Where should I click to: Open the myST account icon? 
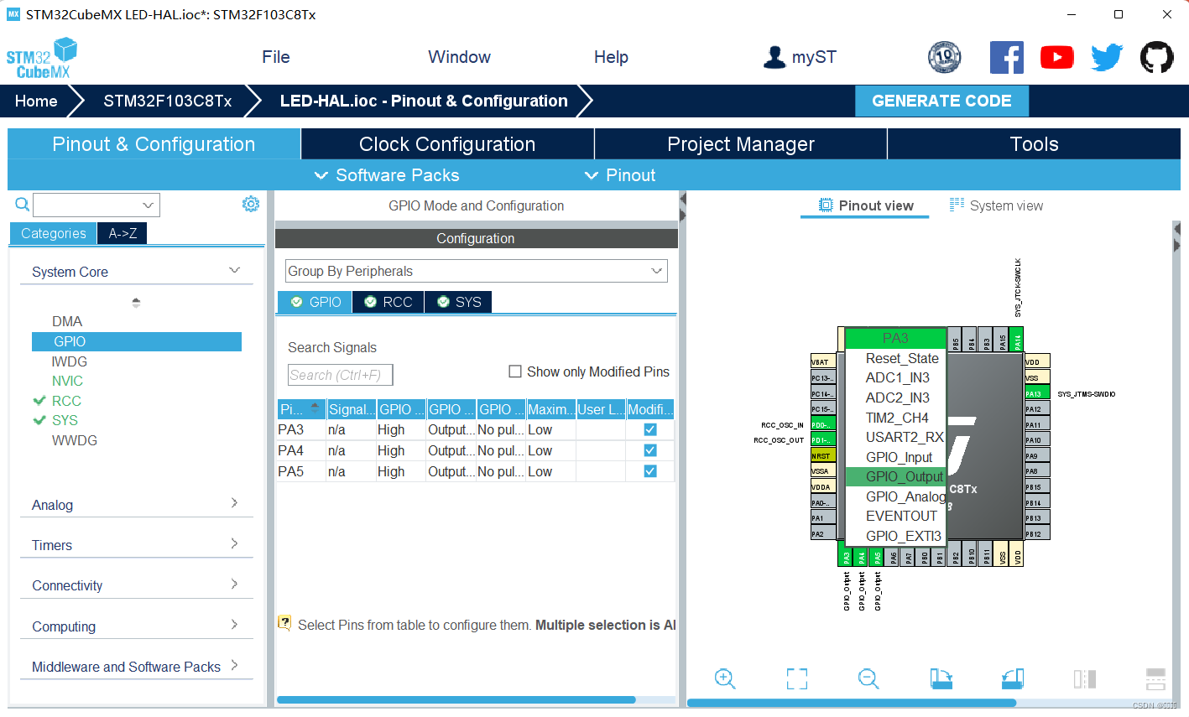tap(774, 57)
